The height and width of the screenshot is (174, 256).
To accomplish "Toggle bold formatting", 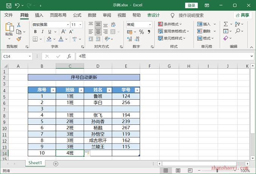I will tap(35, 32).
